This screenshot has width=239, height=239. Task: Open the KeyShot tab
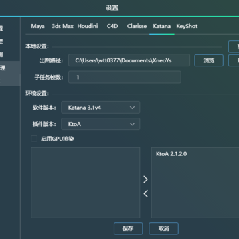[x=187, y=26]
